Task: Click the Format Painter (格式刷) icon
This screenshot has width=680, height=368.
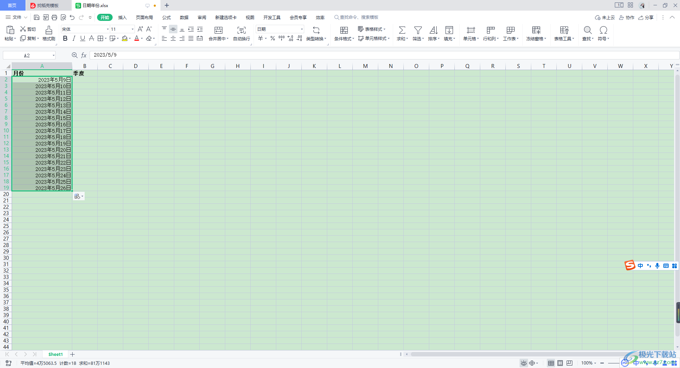Action: coord(49,30)
